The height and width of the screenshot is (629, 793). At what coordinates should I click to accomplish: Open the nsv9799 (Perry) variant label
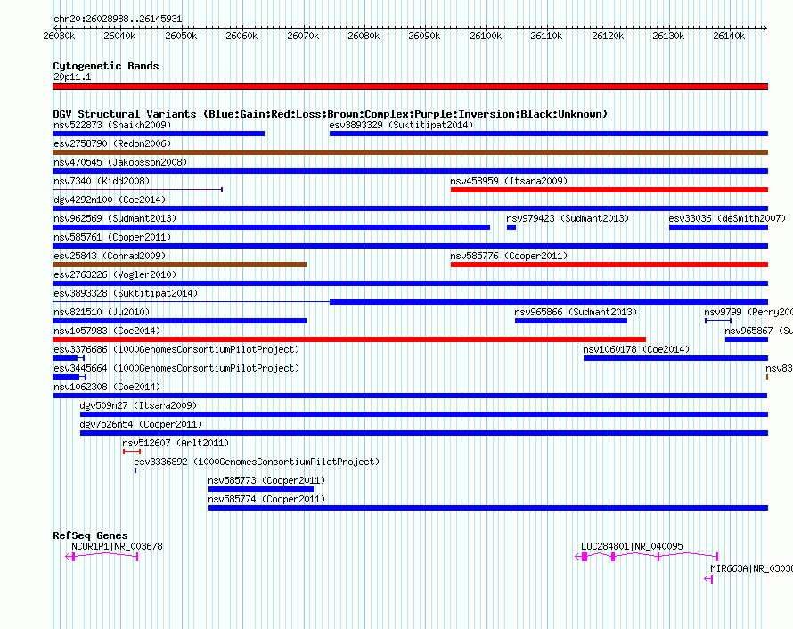[x=748, y=312]
